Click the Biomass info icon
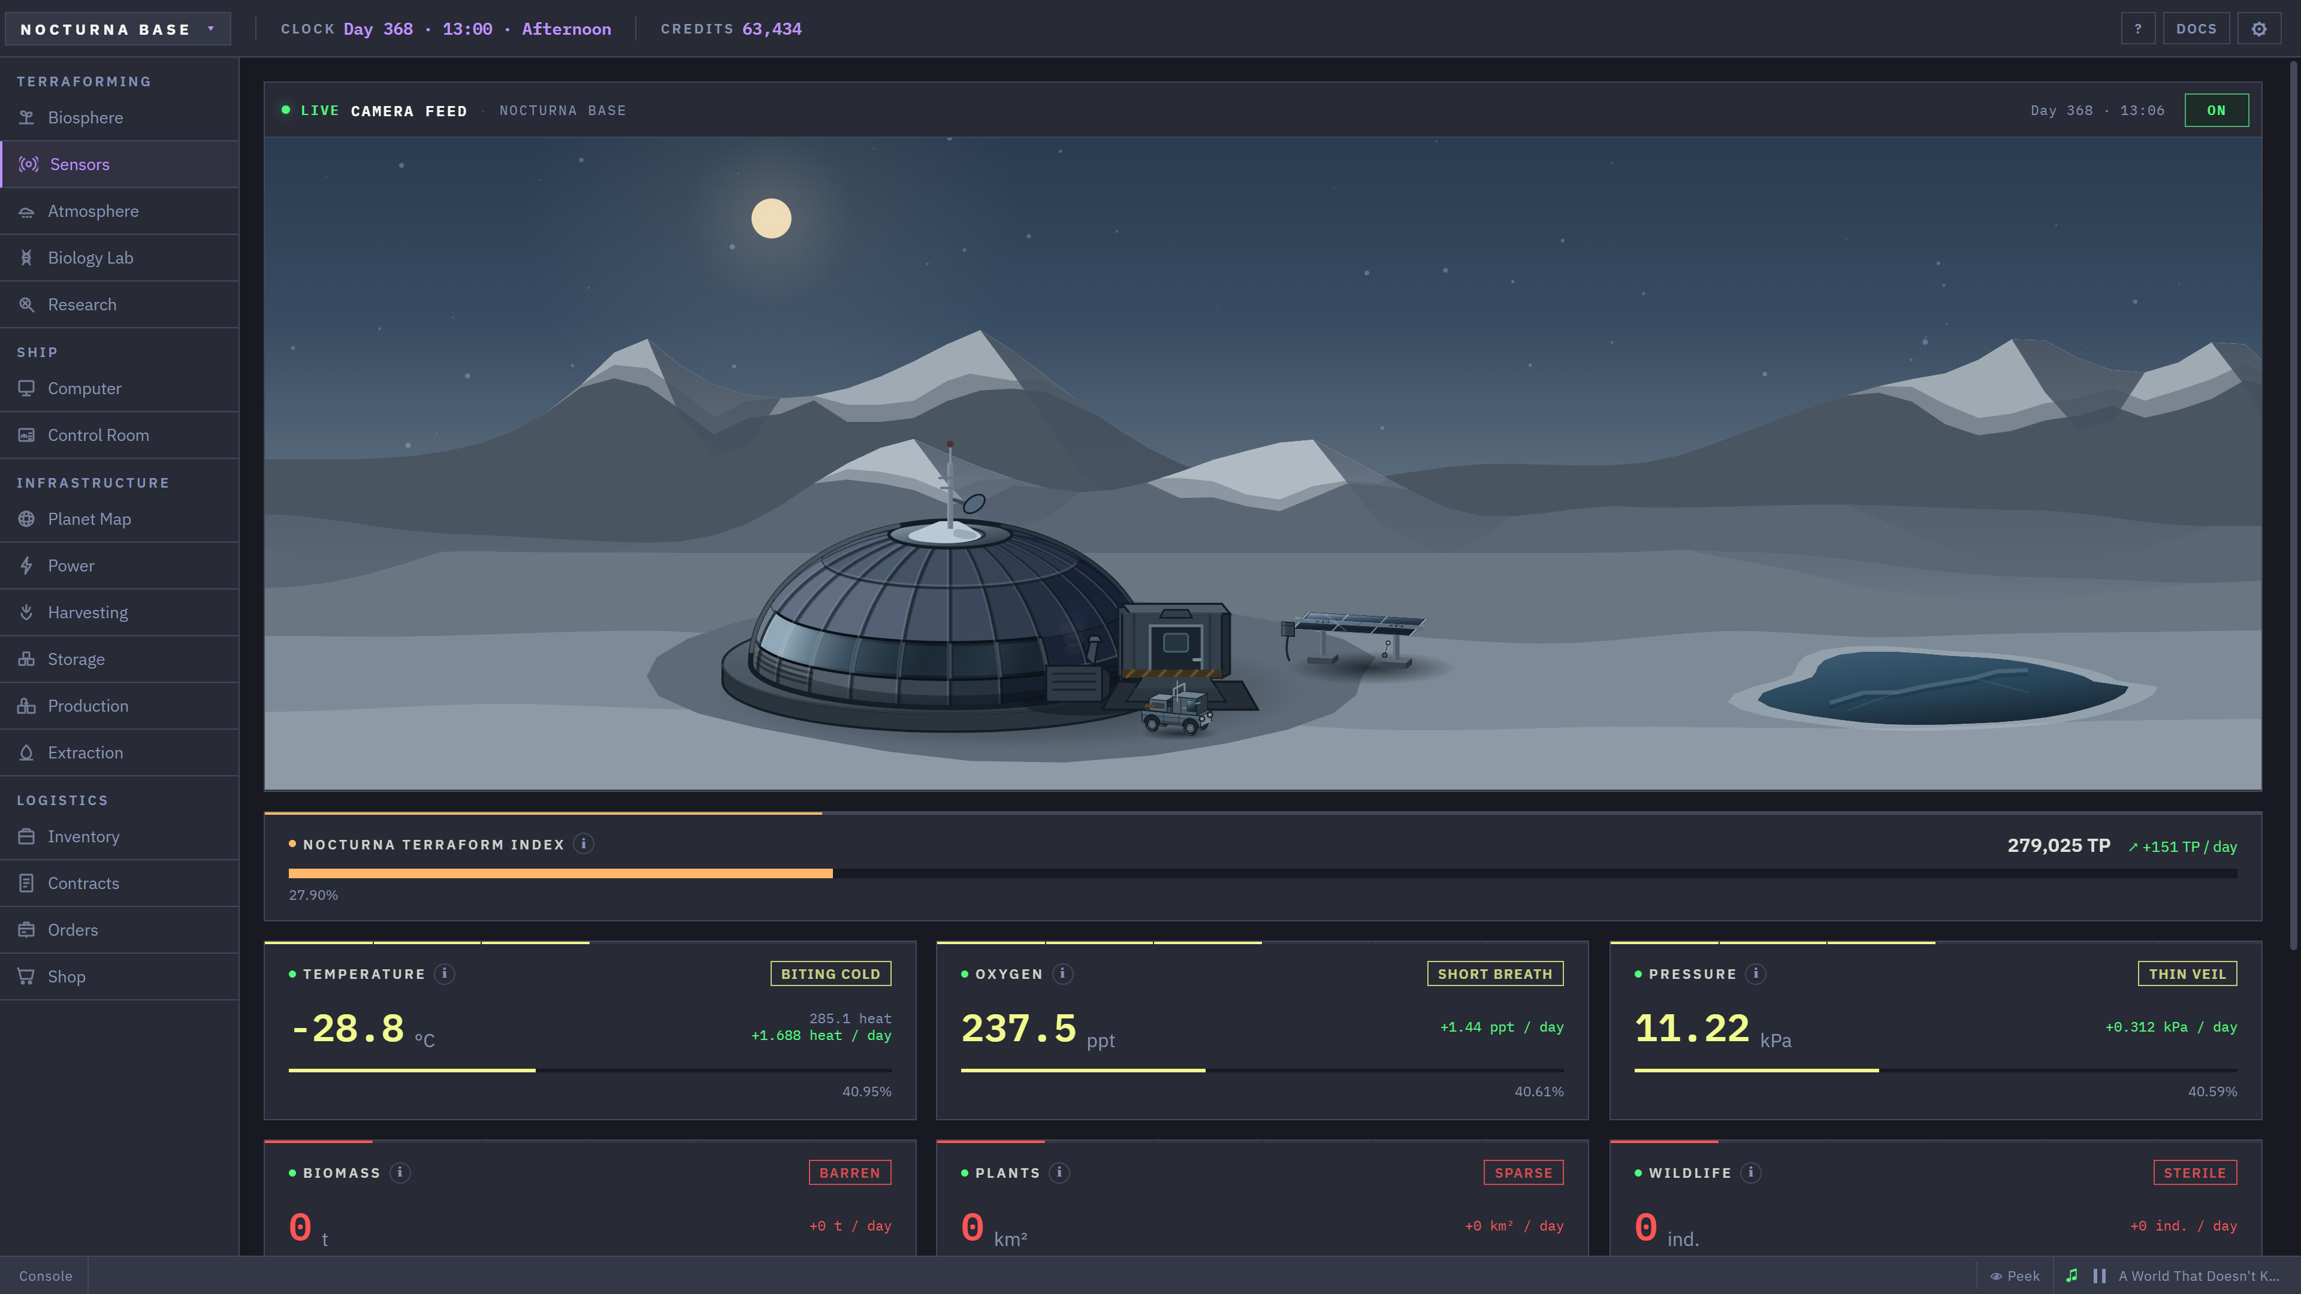Screen dimensions: 2301x1294 click(400, 1172)
